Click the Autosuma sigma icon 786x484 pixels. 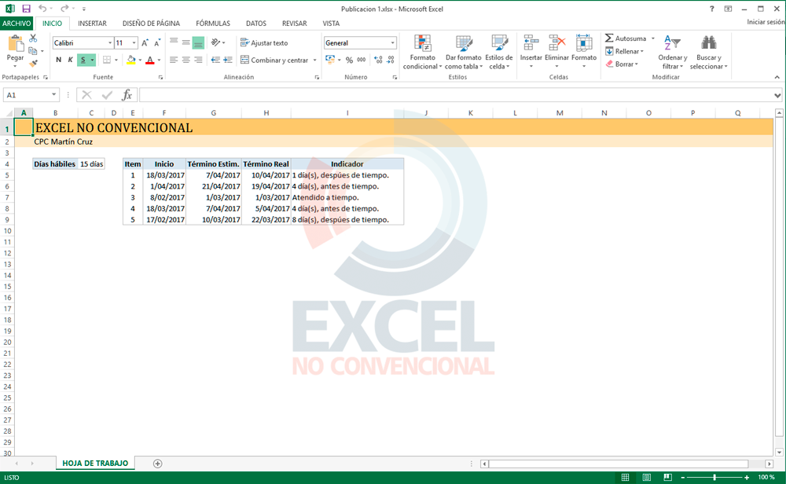[x=609, y=38]
